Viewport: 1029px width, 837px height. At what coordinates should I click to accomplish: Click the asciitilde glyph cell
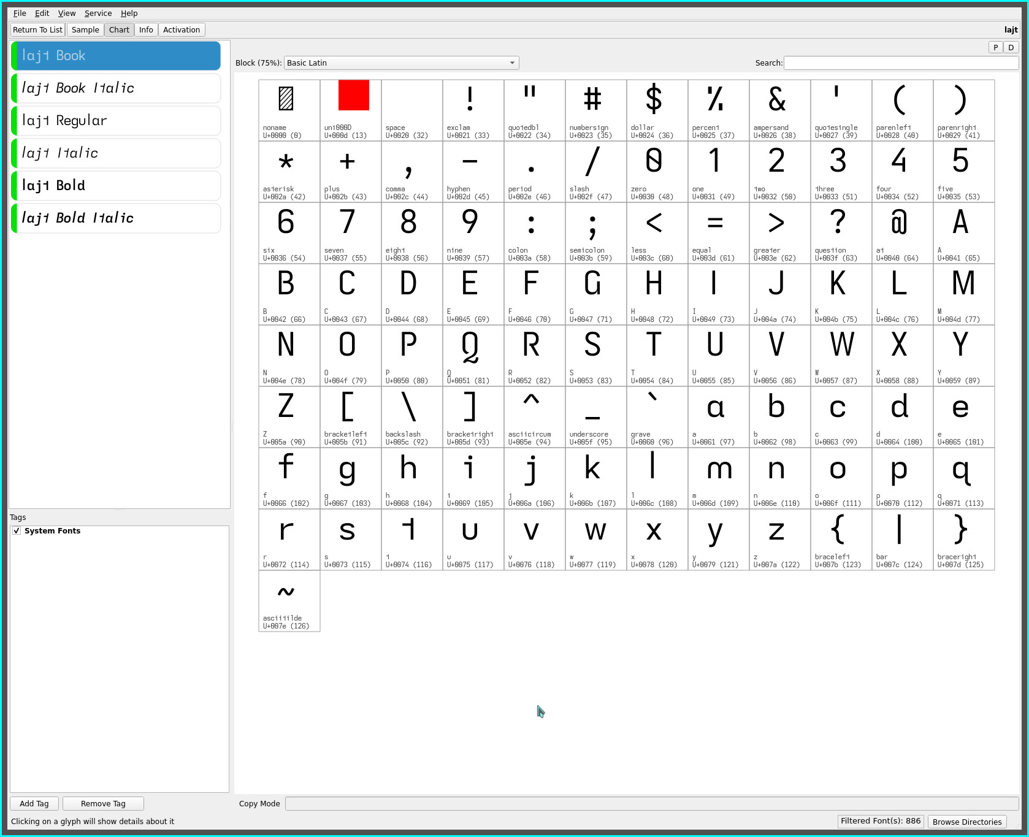click(289, 601)
